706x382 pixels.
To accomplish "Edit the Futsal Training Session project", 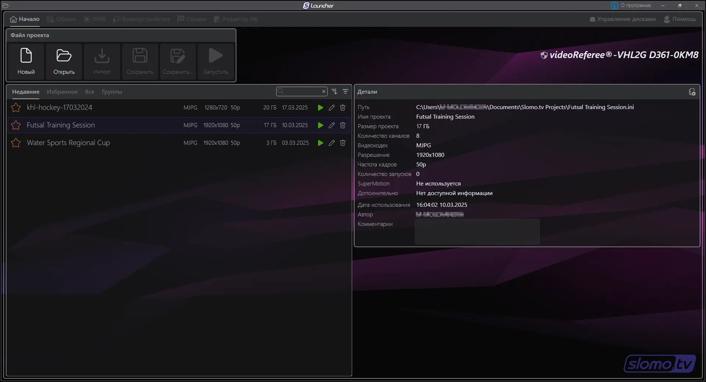I will tap(332, 125).
